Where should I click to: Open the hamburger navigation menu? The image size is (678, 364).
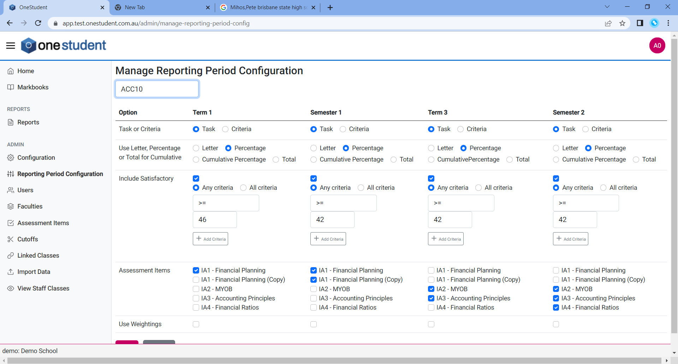click(10, 45)
